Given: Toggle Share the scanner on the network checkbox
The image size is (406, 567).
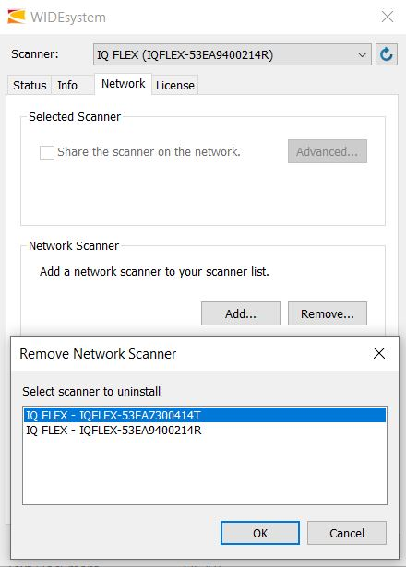Looking at the screenshot, I should tap(47, 153).
